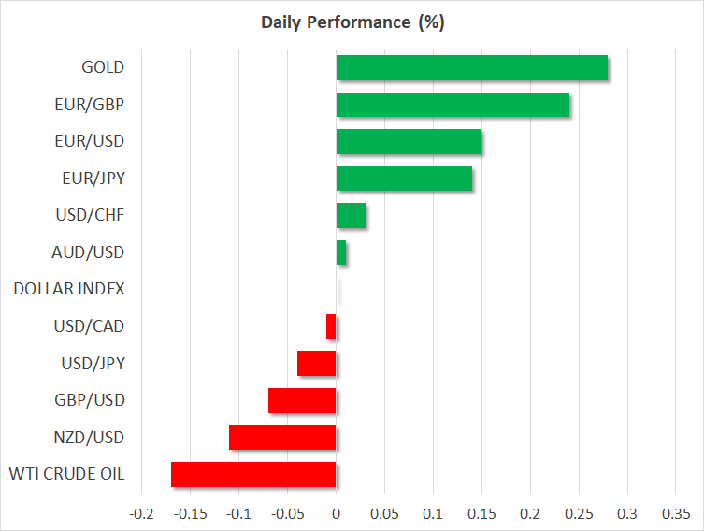This screenshot has height=531, width=704.
Task: Select the green GOLD bar
Action: (471, 68)
